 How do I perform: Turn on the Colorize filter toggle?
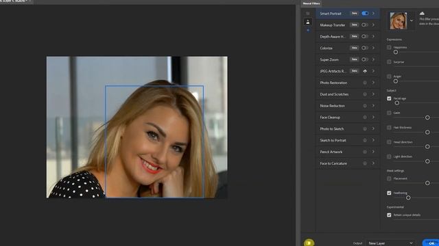click(x=365, y=48)
